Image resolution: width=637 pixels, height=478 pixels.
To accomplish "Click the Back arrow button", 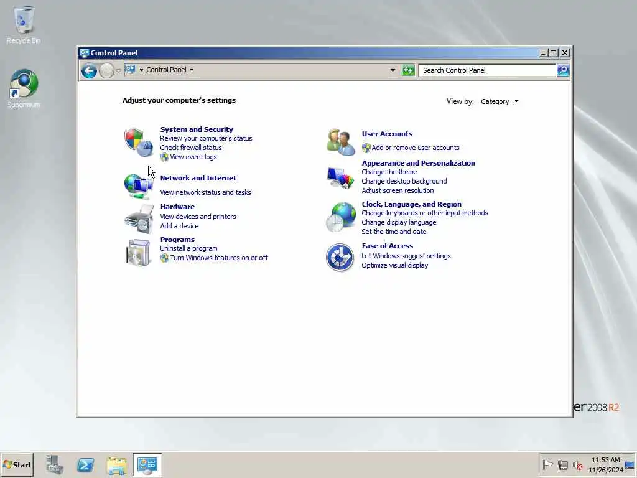I will coord(89,71).
